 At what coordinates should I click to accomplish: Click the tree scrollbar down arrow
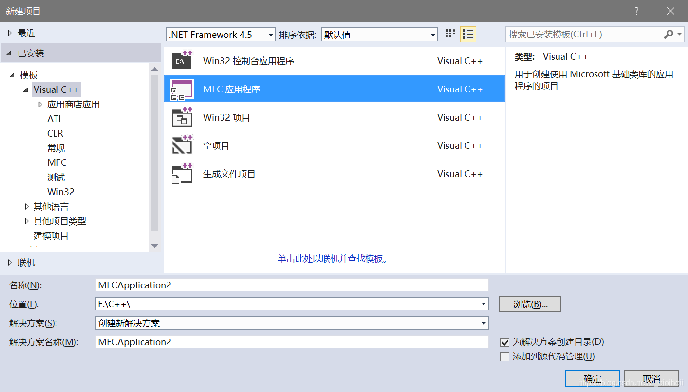[155, 246]
